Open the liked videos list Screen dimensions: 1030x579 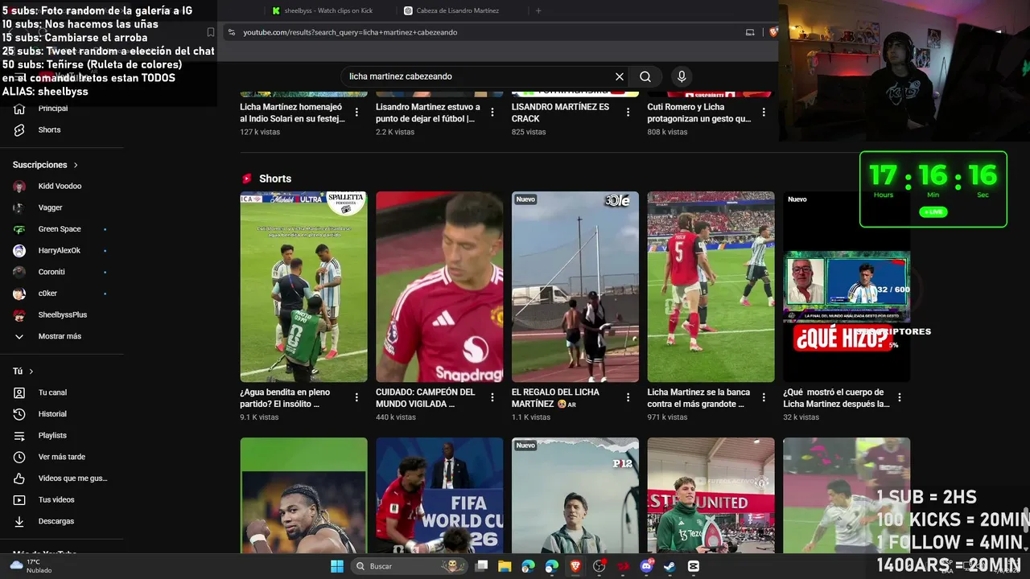click(x=72, y=478)
